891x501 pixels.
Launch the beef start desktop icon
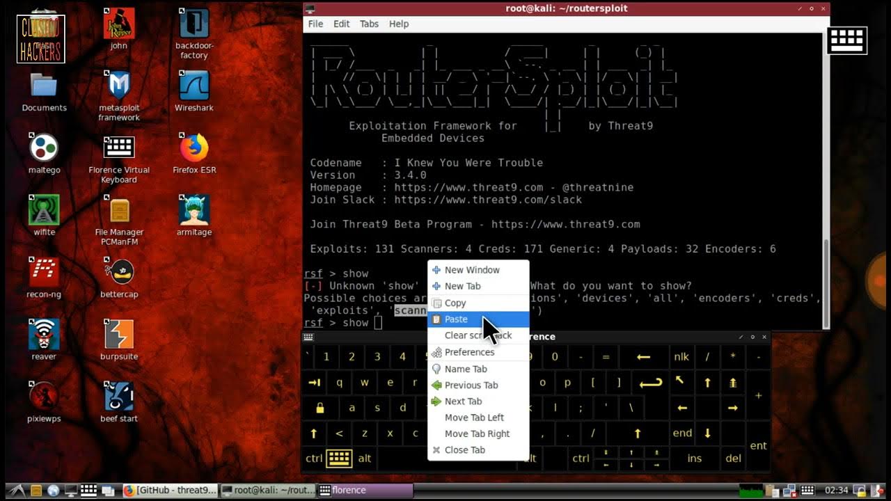[119, 401]
